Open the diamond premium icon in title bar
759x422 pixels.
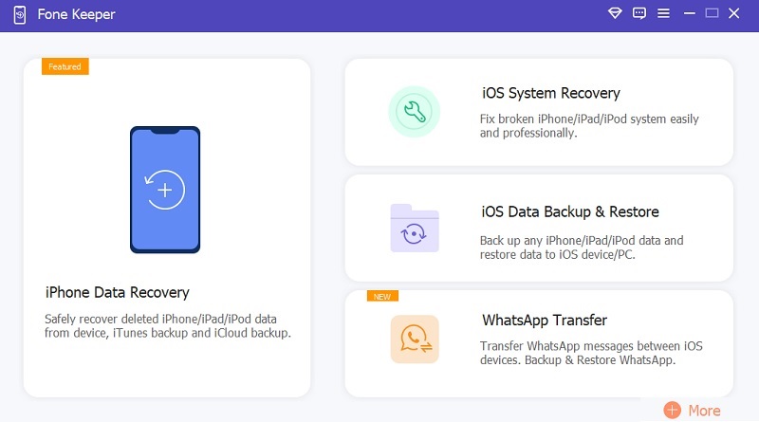(x=615, y=13)
